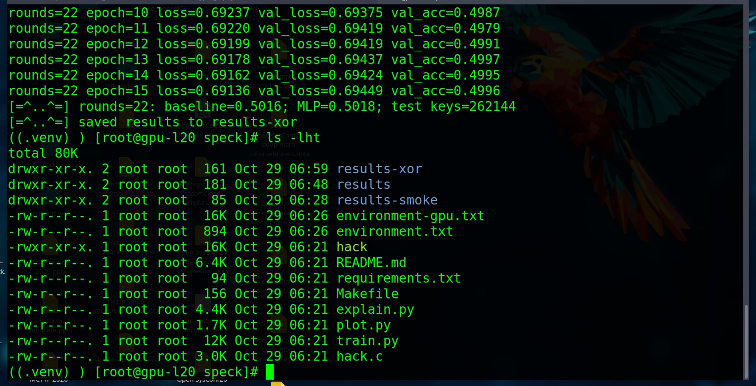Select "val_loss=0.69437" on the epoch=13 line

pos(321,60)
